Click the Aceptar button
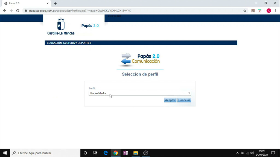The width and height of the screenshot is (280, 157). tap(170, 100)
